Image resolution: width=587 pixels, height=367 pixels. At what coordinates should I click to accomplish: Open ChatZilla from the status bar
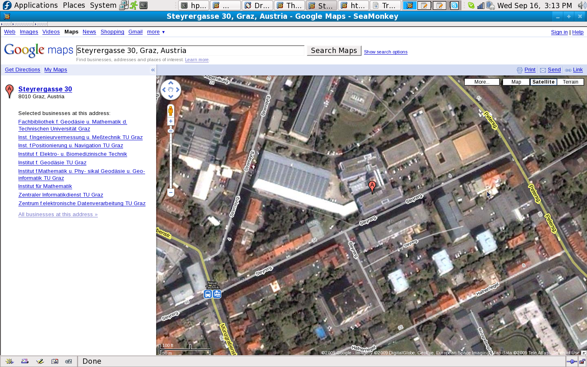(68, 361)
